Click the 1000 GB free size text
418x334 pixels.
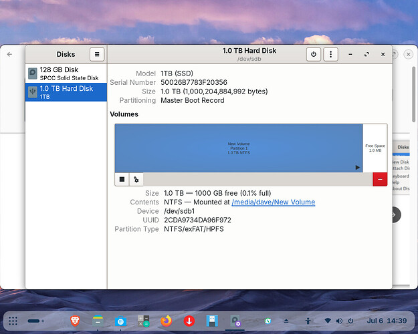point(216,193)
